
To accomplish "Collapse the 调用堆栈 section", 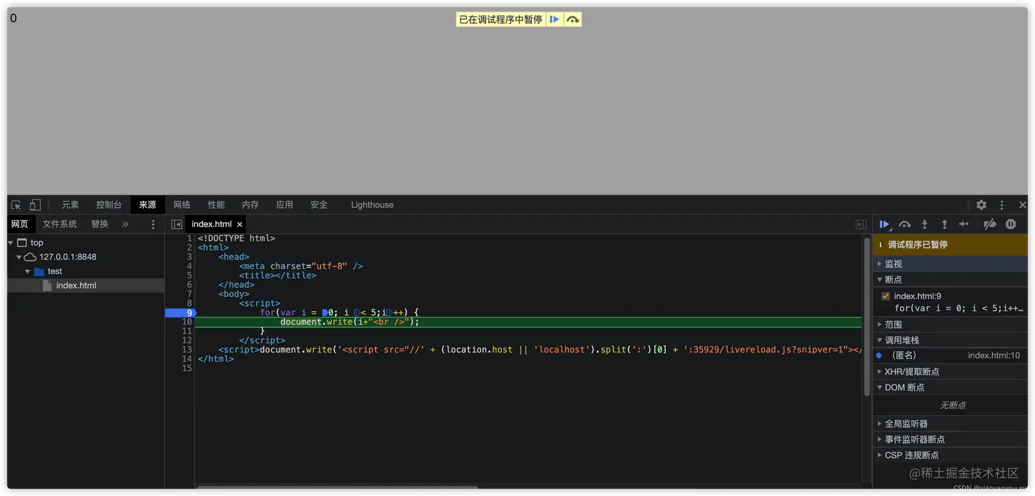I will coord(950,341).
